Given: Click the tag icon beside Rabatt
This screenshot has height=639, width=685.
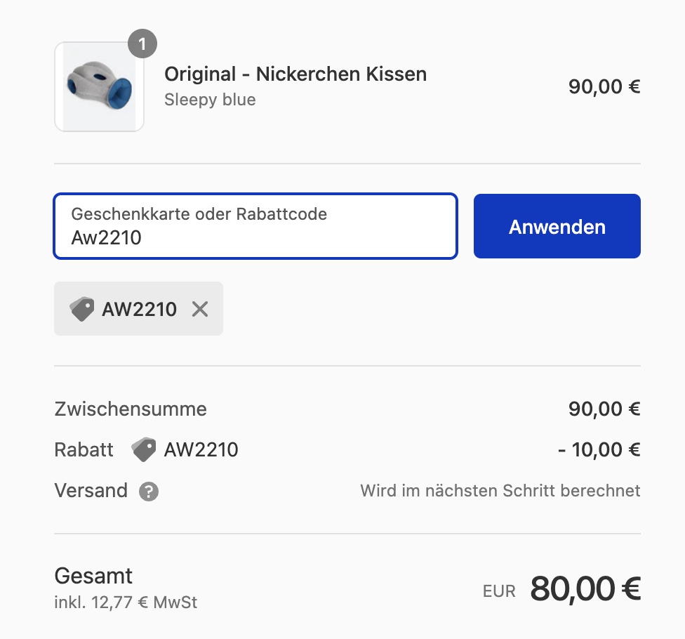Looking at the screenshot, I should 144,449.
